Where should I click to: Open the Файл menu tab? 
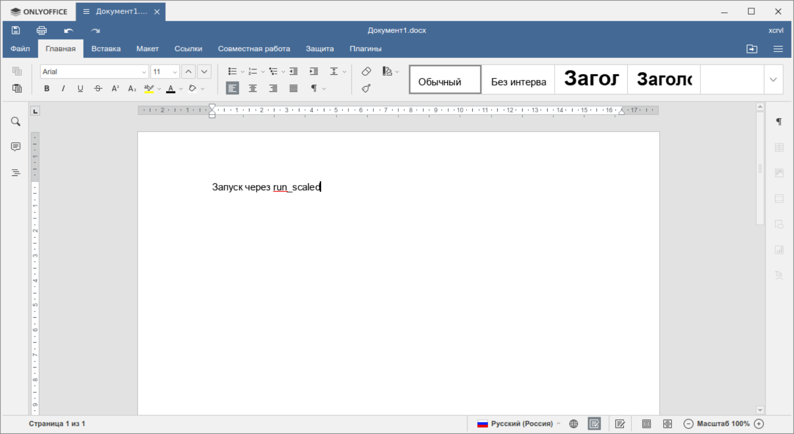click(x=20, y=49)
